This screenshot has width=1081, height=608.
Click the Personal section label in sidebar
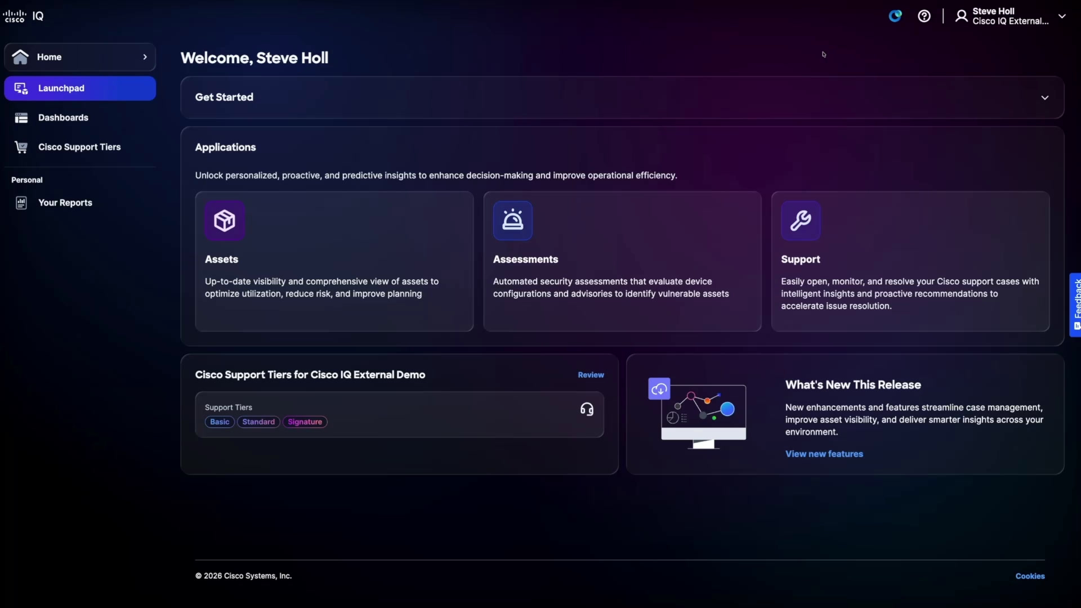coord(27,180)
